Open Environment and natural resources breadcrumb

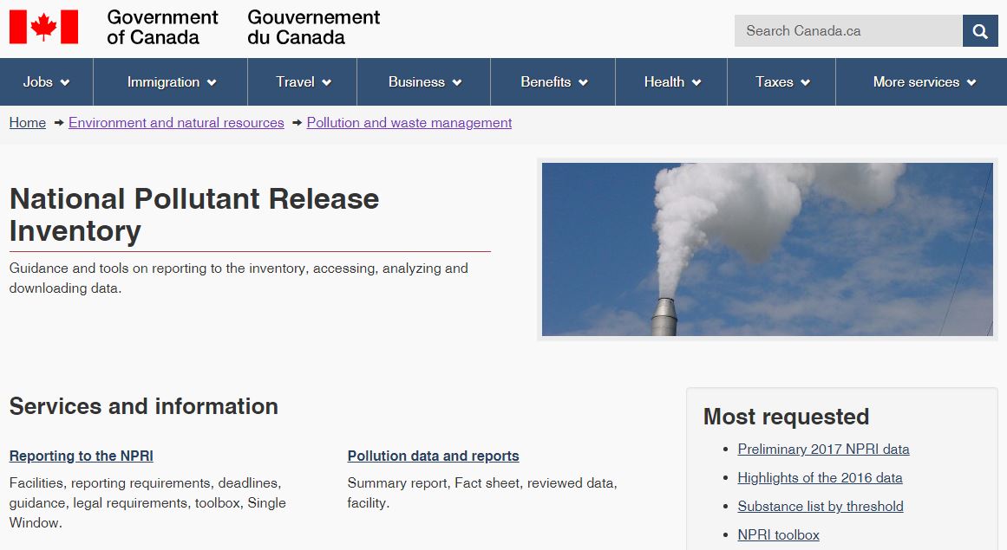tap(176, 123)
